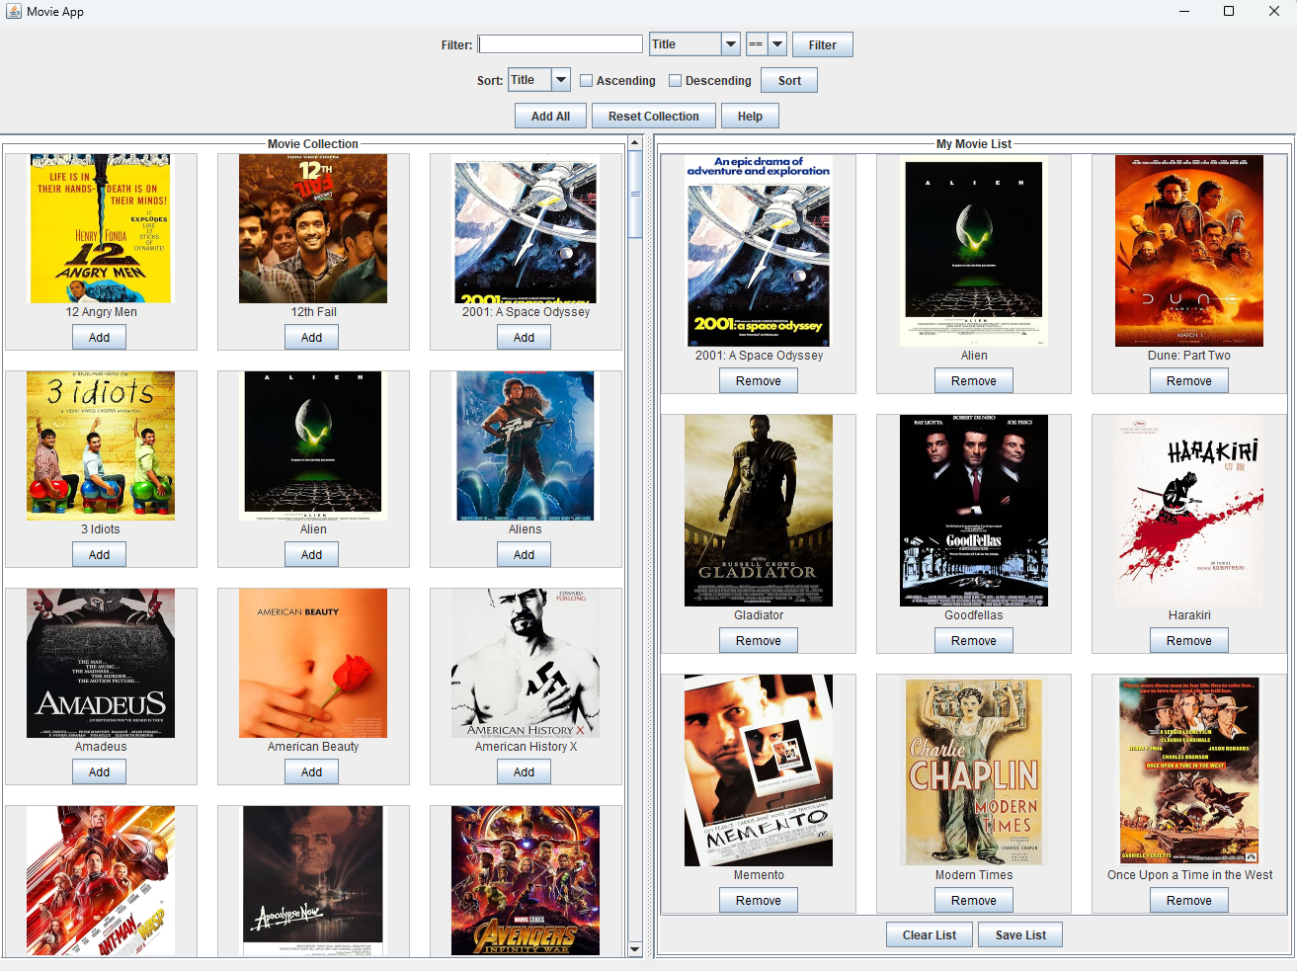
Task: Click the Filter text input field
Action: tap(560, 44)
